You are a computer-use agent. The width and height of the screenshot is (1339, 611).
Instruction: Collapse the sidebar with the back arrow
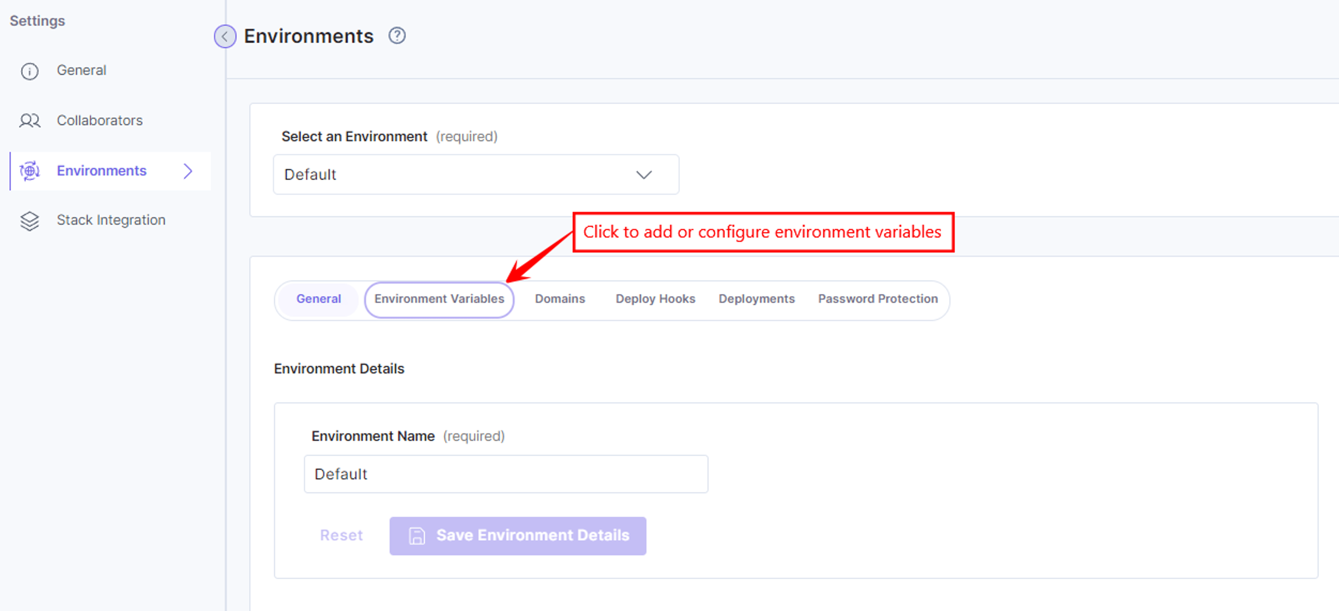pyautogui.click(x=225, y=36)
